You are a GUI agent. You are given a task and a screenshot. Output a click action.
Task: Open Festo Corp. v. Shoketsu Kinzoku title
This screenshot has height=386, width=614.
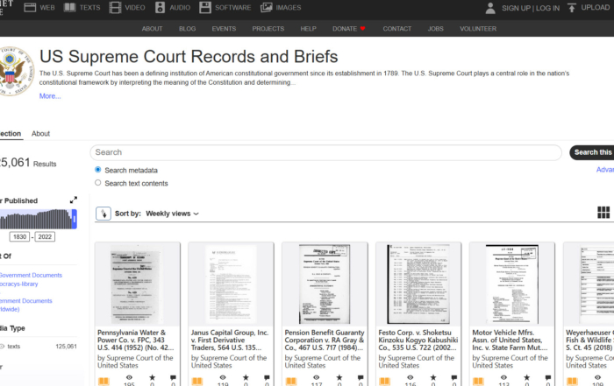418,340
